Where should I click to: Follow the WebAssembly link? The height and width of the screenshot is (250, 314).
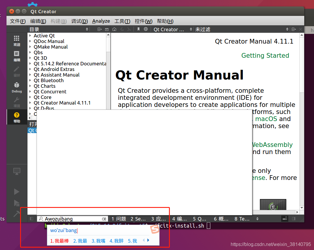[x=273, y=145]
